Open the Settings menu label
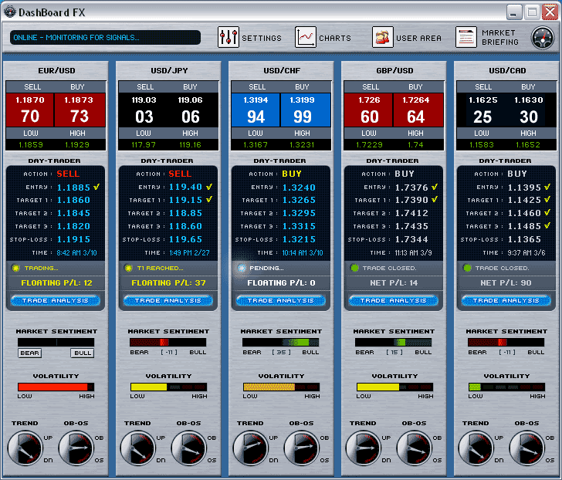Viewport: 562px width, 480px height. click(x=262, y=38)
